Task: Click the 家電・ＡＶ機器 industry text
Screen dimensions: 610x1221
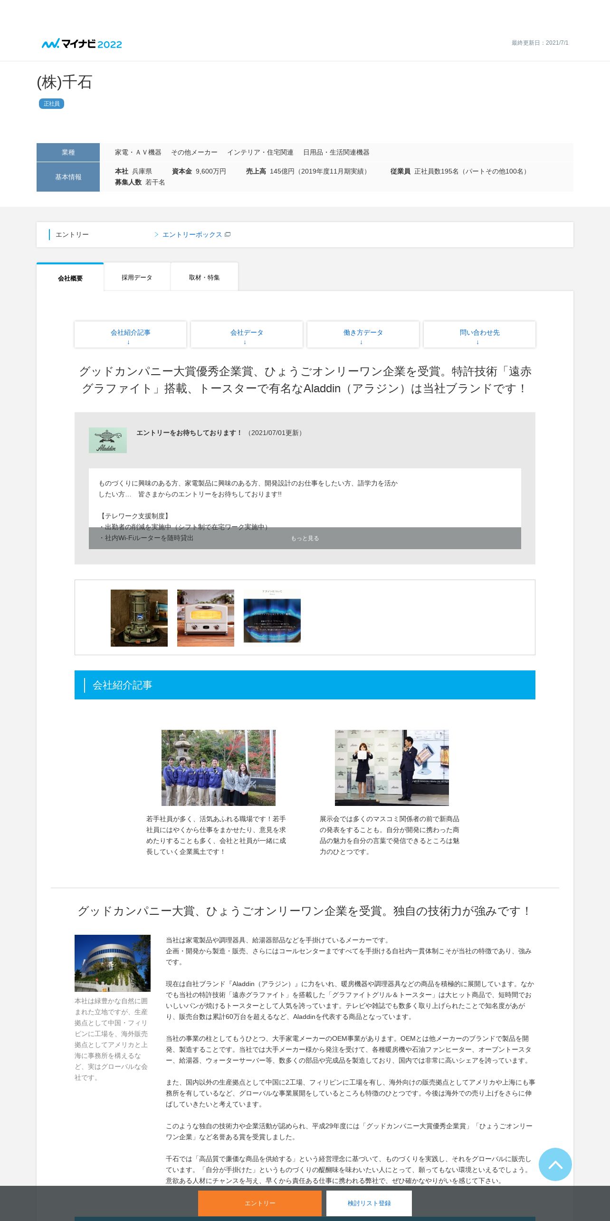Action: coord(138,153)
